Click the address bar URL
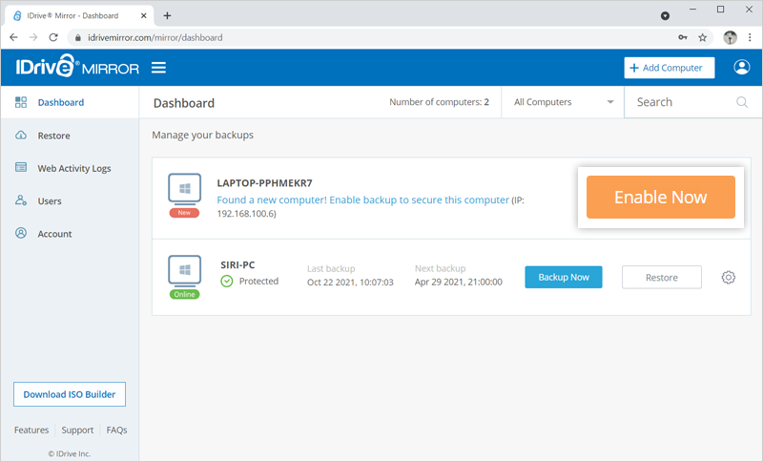This screenshot has width=763, height=462. [155, 37]
